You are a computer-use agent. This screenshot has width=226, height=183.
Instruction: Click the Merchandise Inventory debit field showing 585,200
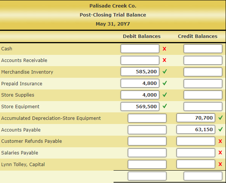click(140, 72)
